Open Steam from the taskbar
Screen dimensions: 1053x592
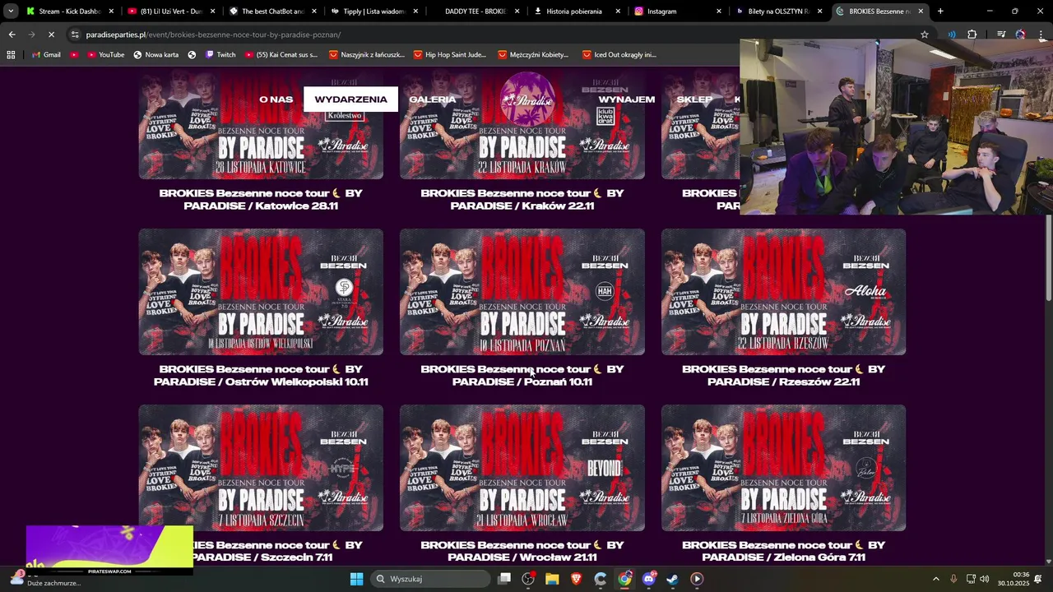(x=673, y=579)
